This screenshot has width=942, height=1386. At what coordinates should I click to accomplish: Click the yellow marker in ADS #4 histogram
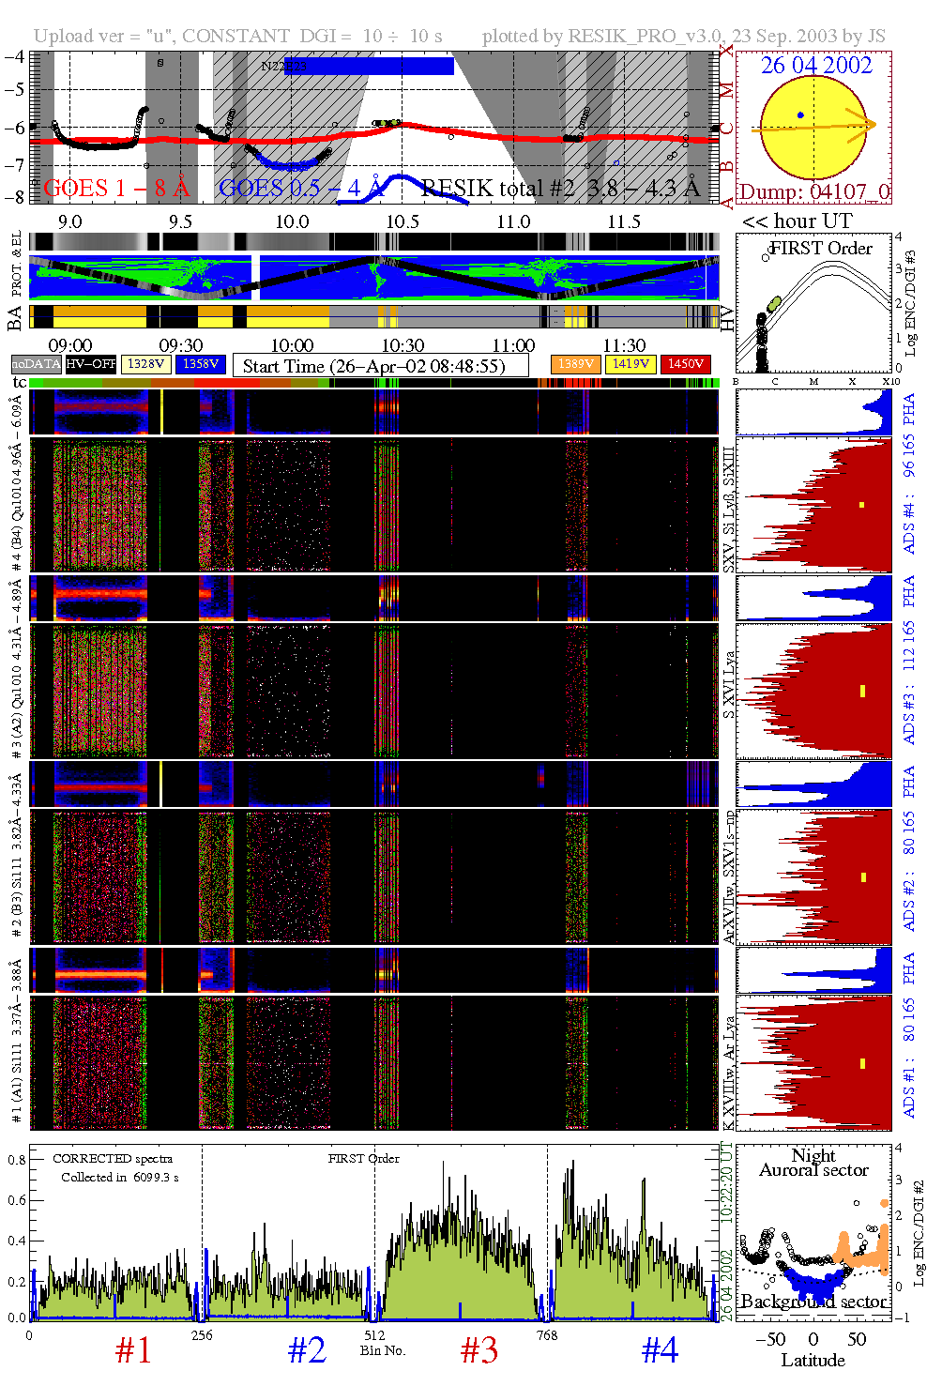861,506
